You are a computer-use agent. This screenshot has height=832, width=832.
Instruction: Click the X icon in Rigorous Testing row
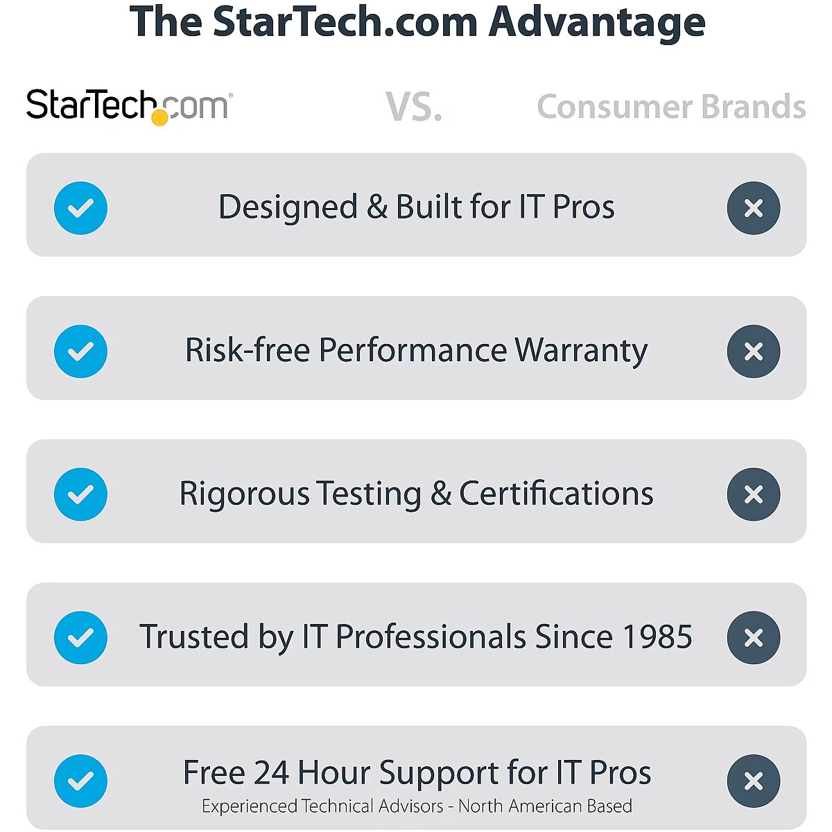754,494
